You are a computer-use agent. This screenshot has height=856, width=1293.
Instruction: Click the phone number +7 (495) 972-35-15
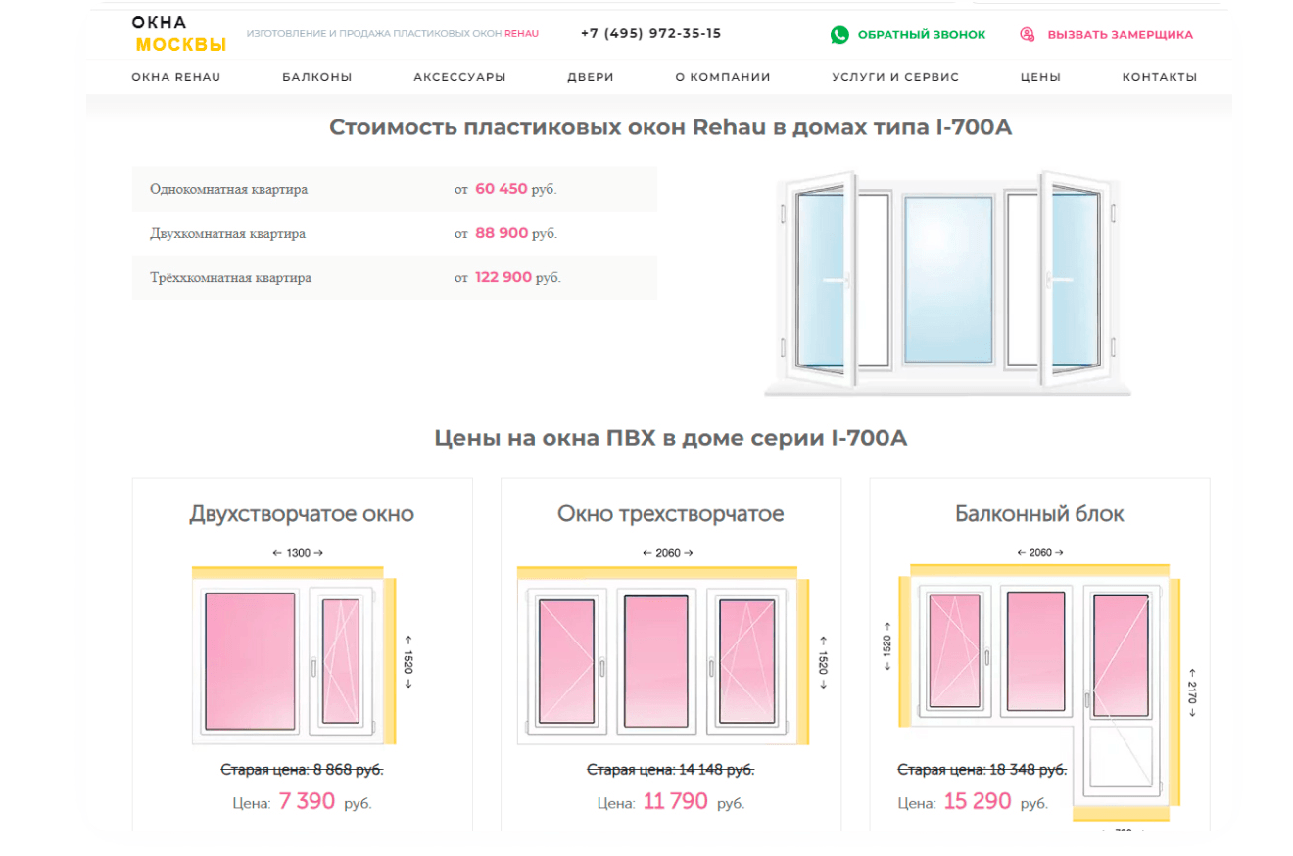point(650,33)
